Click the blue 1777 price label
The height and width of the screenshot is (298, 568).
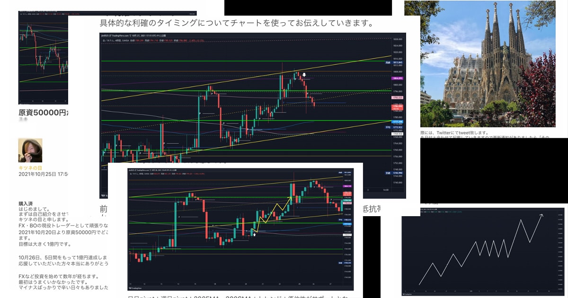(397, 122)
